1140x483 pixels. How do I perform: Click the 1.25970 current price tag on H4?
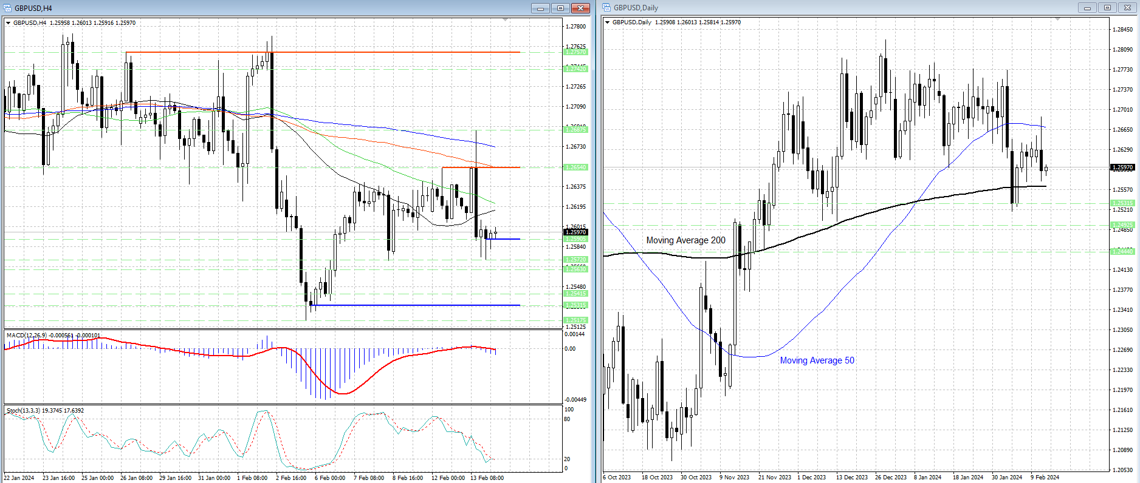click(575, 232)
